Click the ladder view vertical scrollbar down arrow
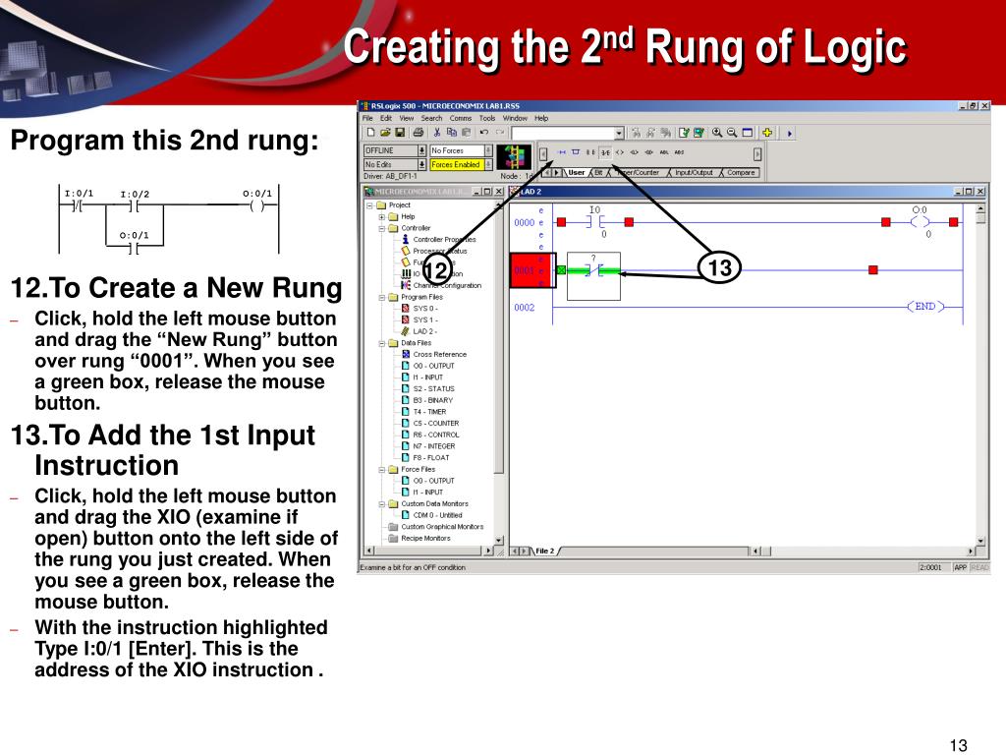1006x755 pixels. pos(980,542)
